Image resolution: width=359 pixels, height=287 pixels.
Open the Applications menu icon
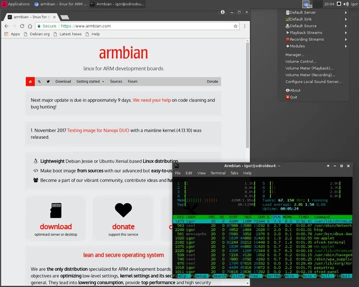[4, 4]
